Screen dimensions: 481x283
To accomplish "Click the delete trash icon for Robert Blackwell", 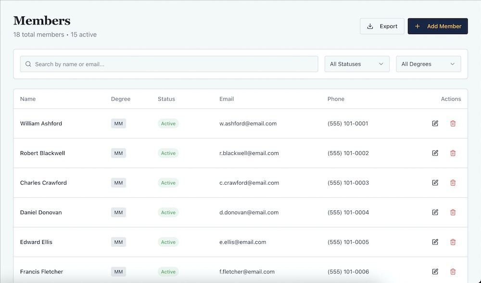I will [x=453, y=153].
